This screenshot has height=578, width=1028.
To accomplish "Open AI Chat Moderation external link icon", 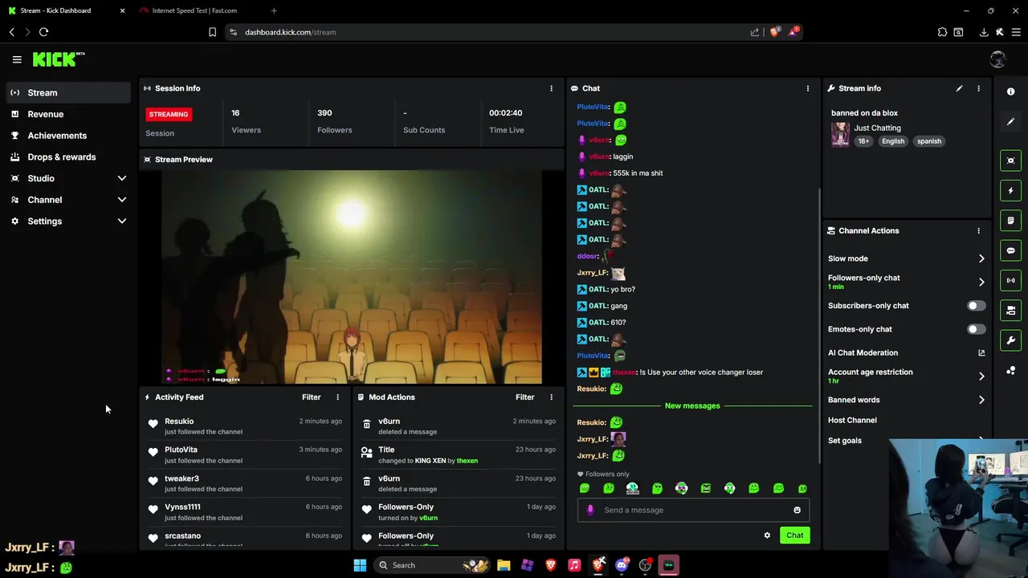I will [981, 352].
